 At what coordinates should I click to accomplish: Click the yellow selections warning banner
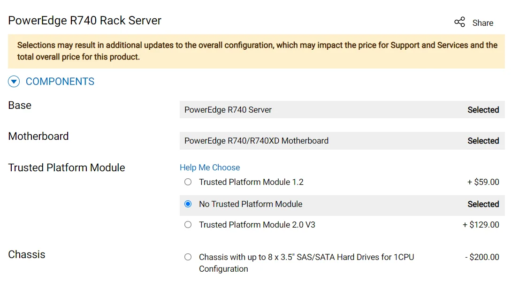(256, 51)
